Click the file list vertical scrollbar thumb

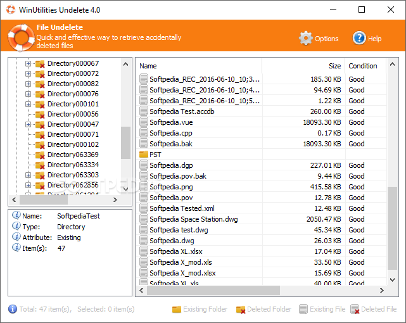392,228
